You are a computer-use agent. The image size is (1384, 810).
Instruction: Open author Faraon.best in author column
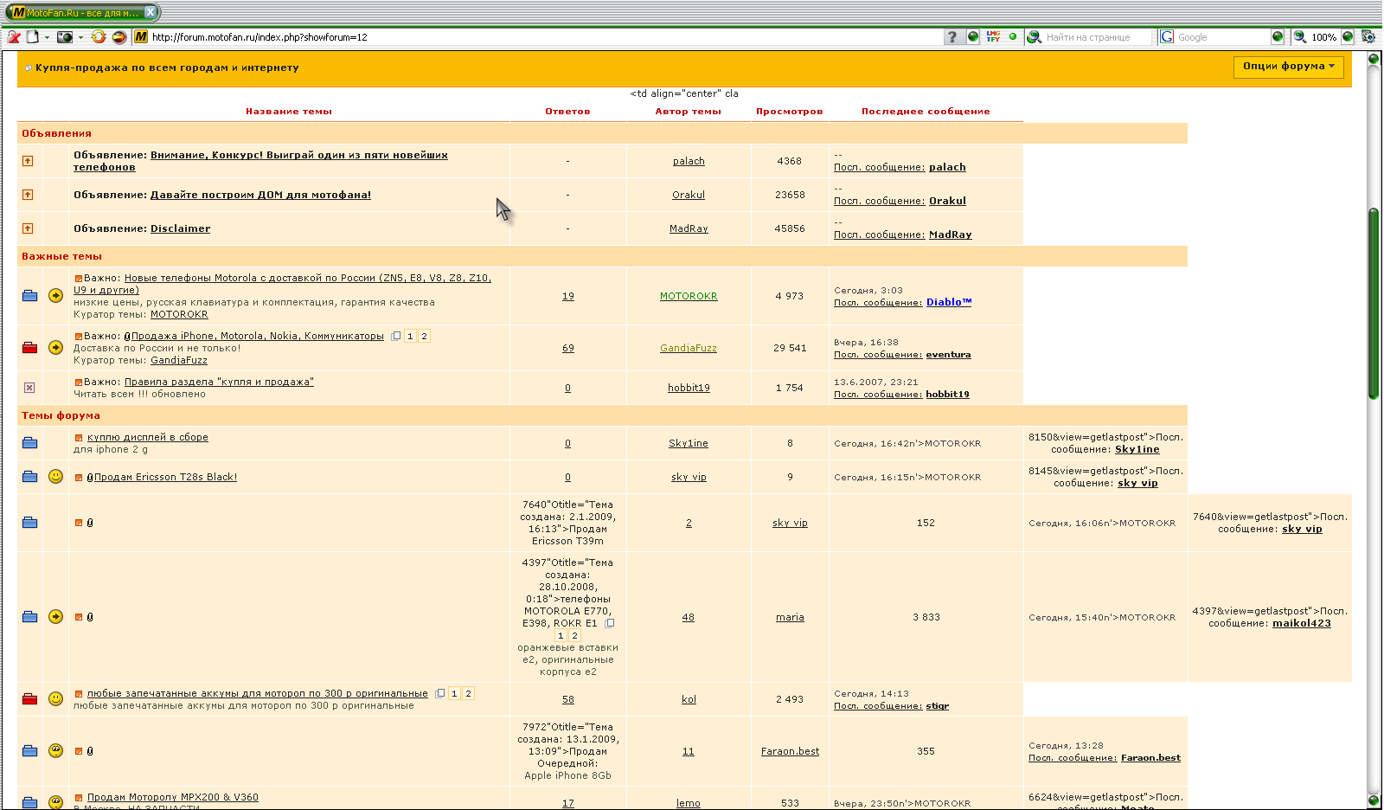[790, 751]
